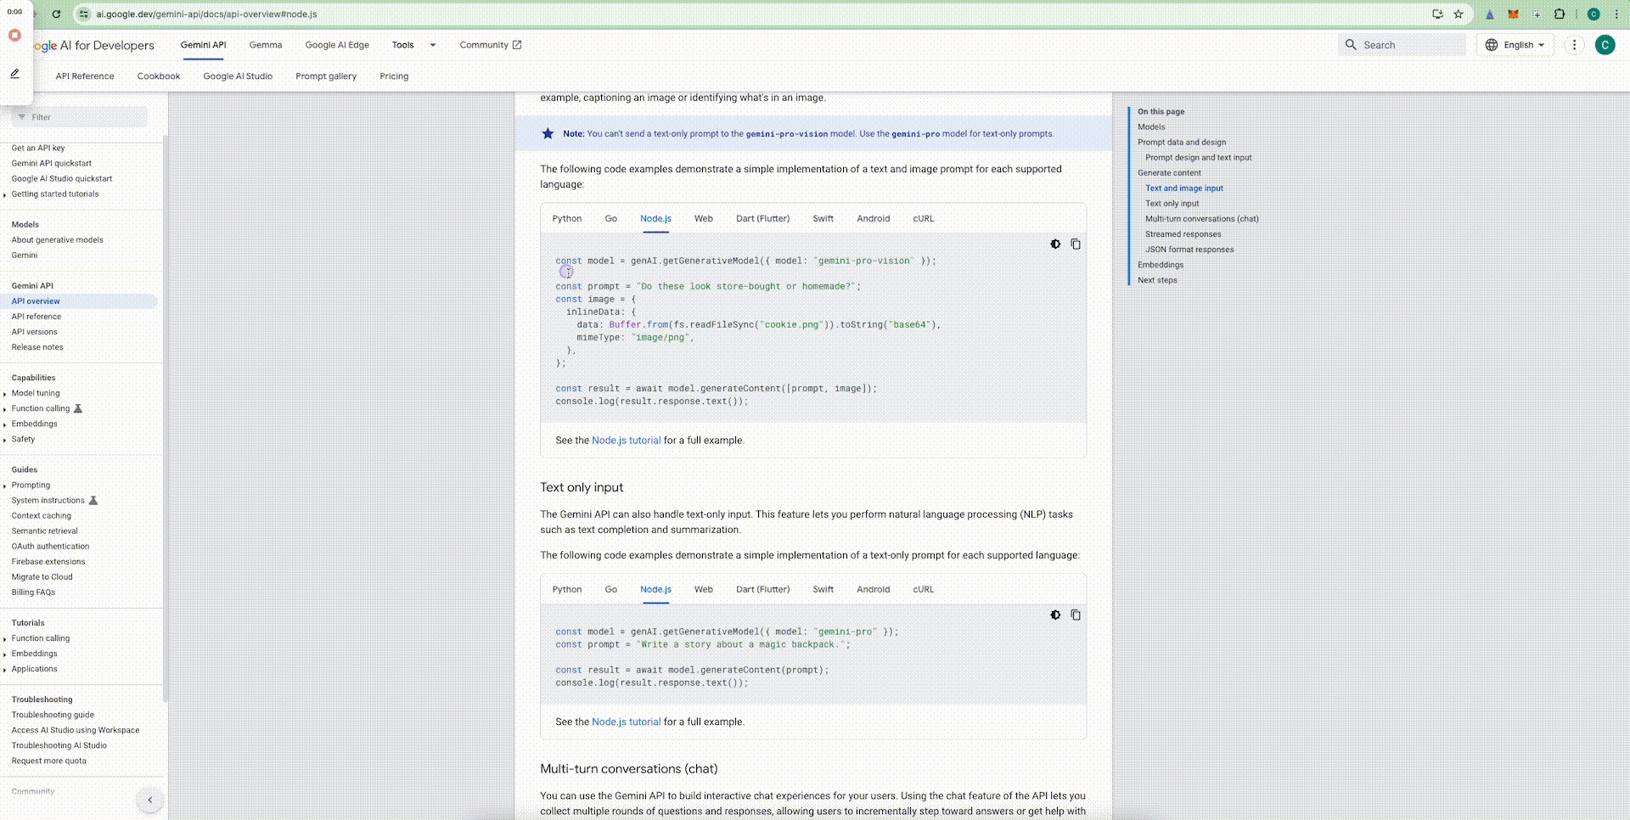
Task: Open the three-dot more options menu
Action: [x=1574, y=45]
